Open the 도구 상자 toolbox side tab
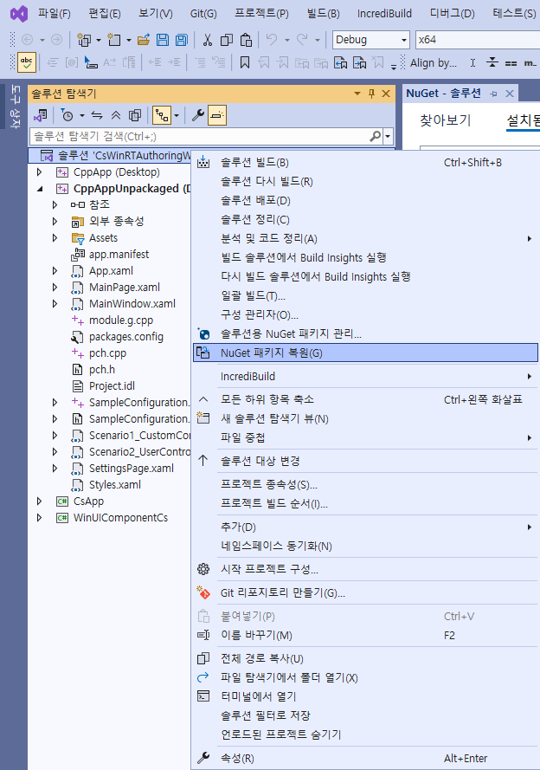The width and height of the screenshot is (540, 770). 16,107
